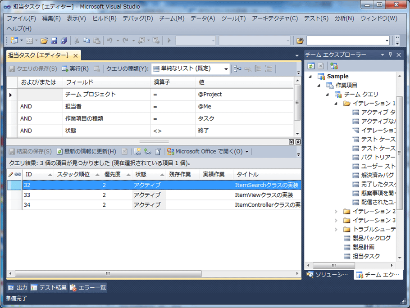Select the 担当タスク query in Team Explorer
Viewport: 410px width, 308px height.
(x=366, y=256)
